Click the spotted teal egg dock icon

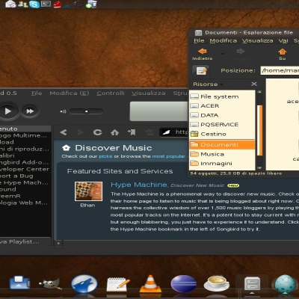[285, 284]
